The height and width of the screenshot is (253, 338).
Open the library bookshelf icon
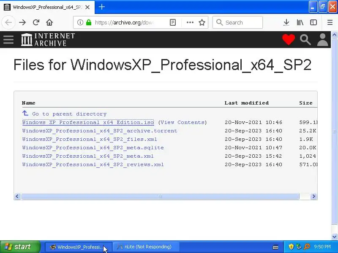coord(300,22)
